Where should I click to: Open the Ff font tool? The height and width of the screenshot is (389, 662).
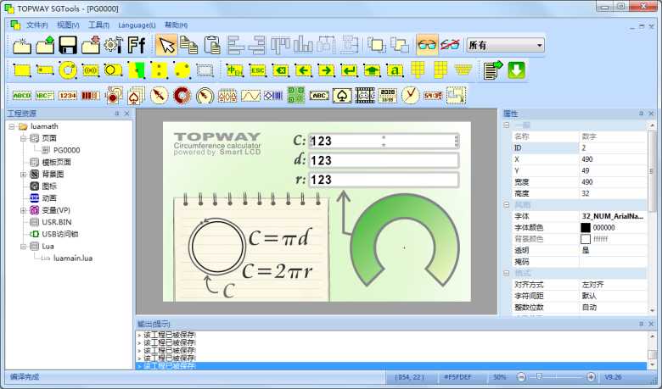[x=137, y=45]
